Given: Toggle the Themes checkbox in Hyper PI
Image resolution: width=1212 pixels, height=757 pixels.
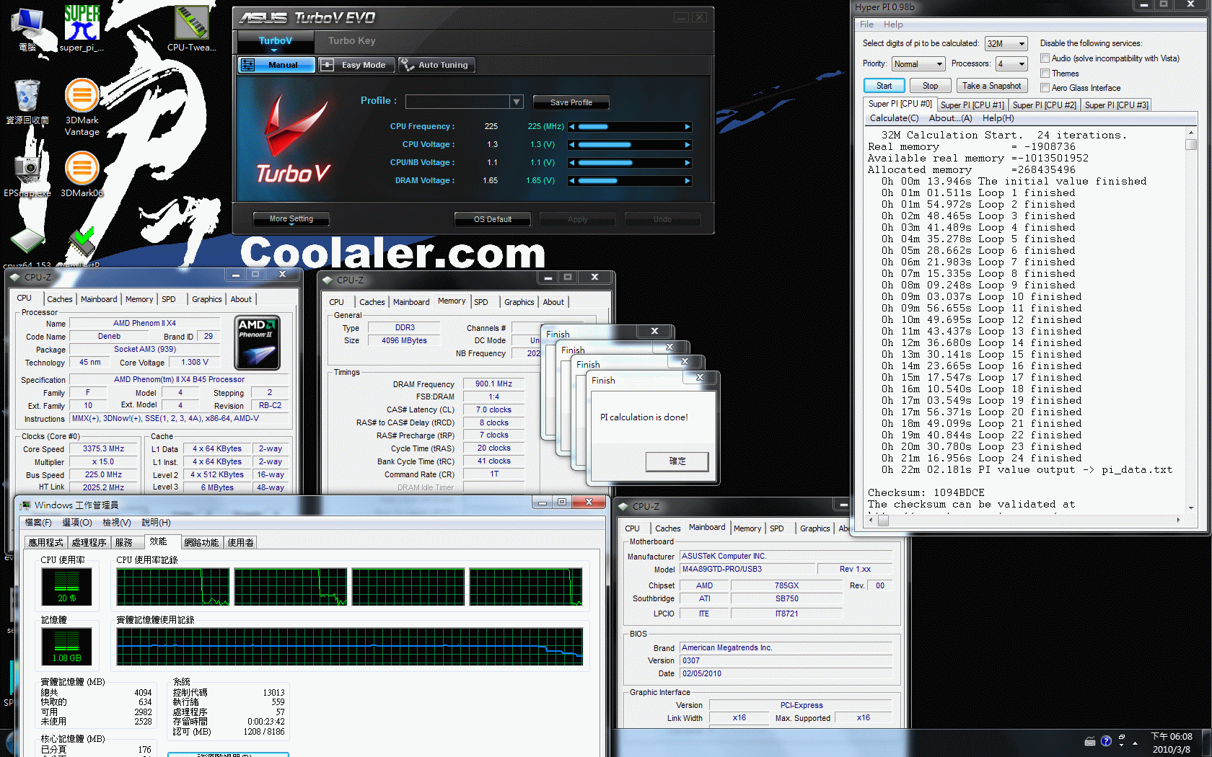Looking at the screenshot, I should [1045, 74].
